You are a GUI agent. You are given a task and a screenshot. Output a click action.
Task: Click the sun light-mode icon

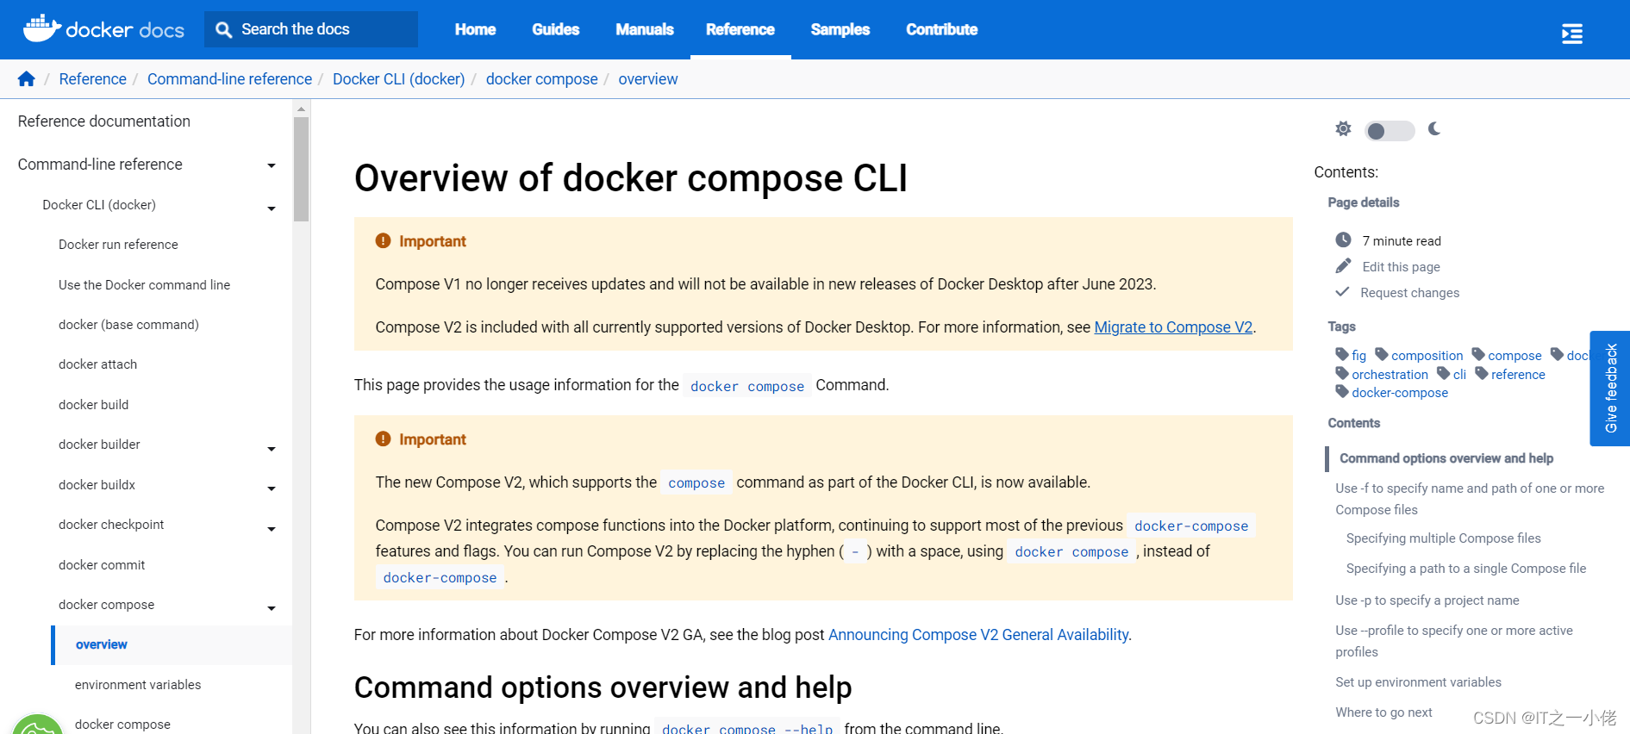[1343, 129]
